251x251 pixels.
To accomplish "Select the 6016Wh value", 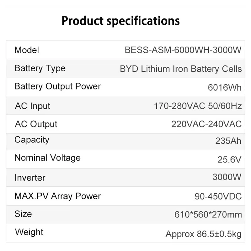I will click(224, 88).
